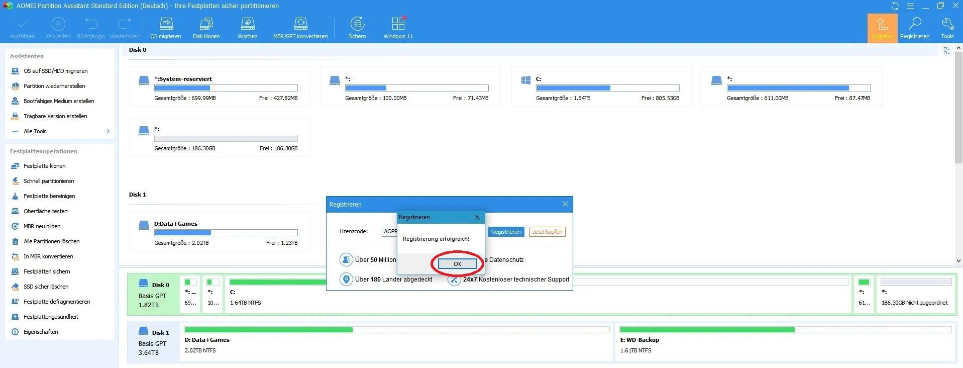Select 186.30GB Nicht zugeordnet block
The width and height of the screenshot is (963, 368).
pos(916,295)
